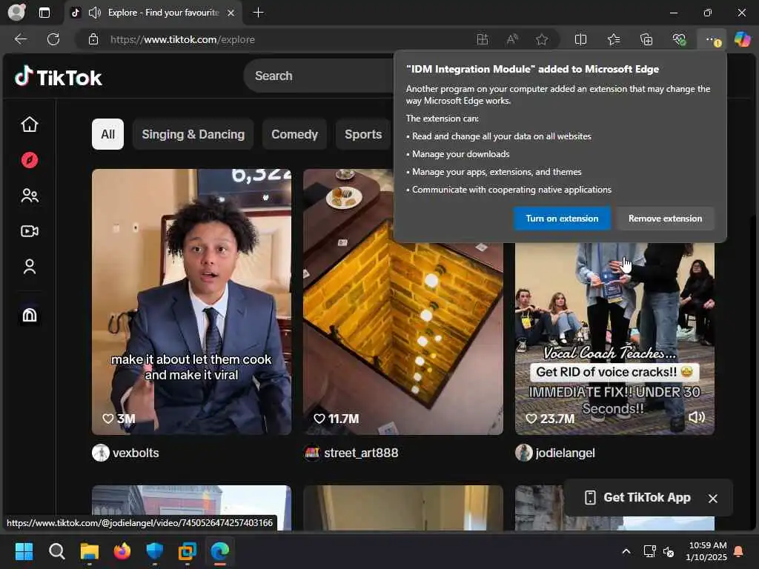Select the Explore compass icon
The width and height of the screenshot is (759, 569).
30,160
